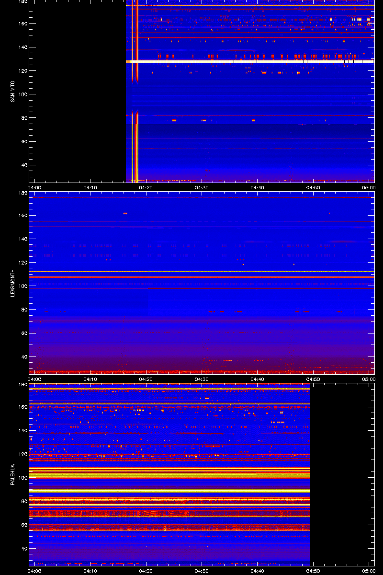The height and width of the screenshot is (575, 383).
Task: Click the PALEHUA axis label
Action: [12, 475]
